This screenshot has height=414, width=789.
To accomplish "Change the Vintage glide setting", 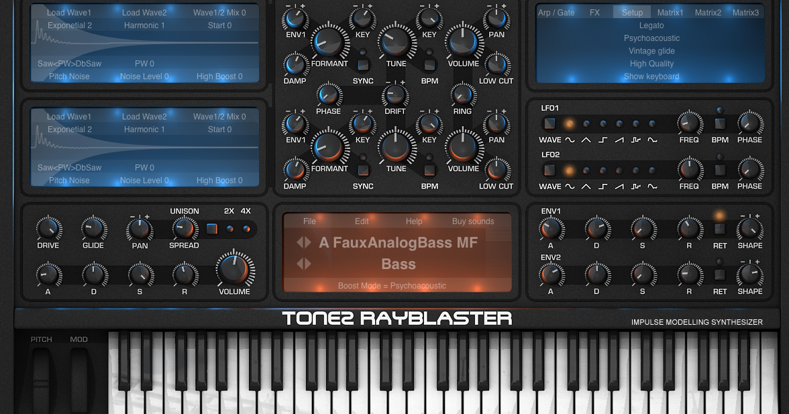I will (x=651, y=51).
